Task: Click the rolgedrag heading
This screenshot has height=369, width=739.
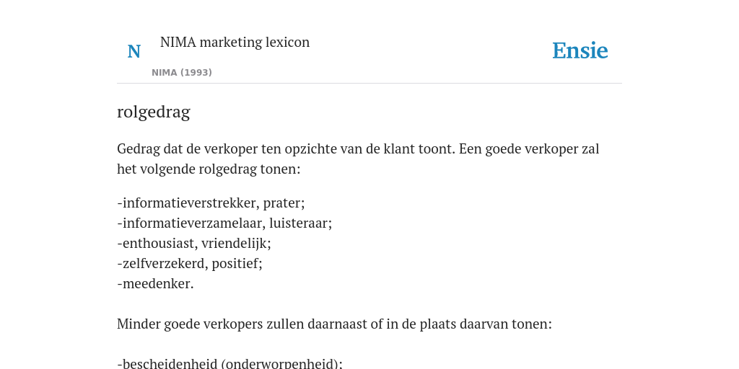Action: coord(154,112)
